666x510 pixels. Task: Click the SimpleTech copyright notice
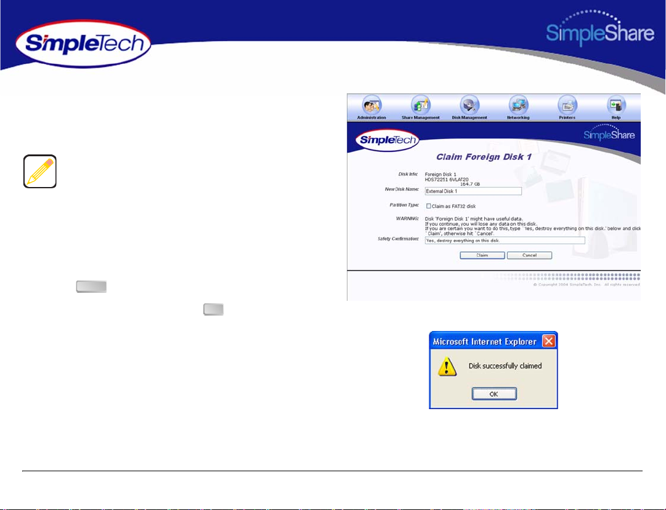[x=586, y=285]
